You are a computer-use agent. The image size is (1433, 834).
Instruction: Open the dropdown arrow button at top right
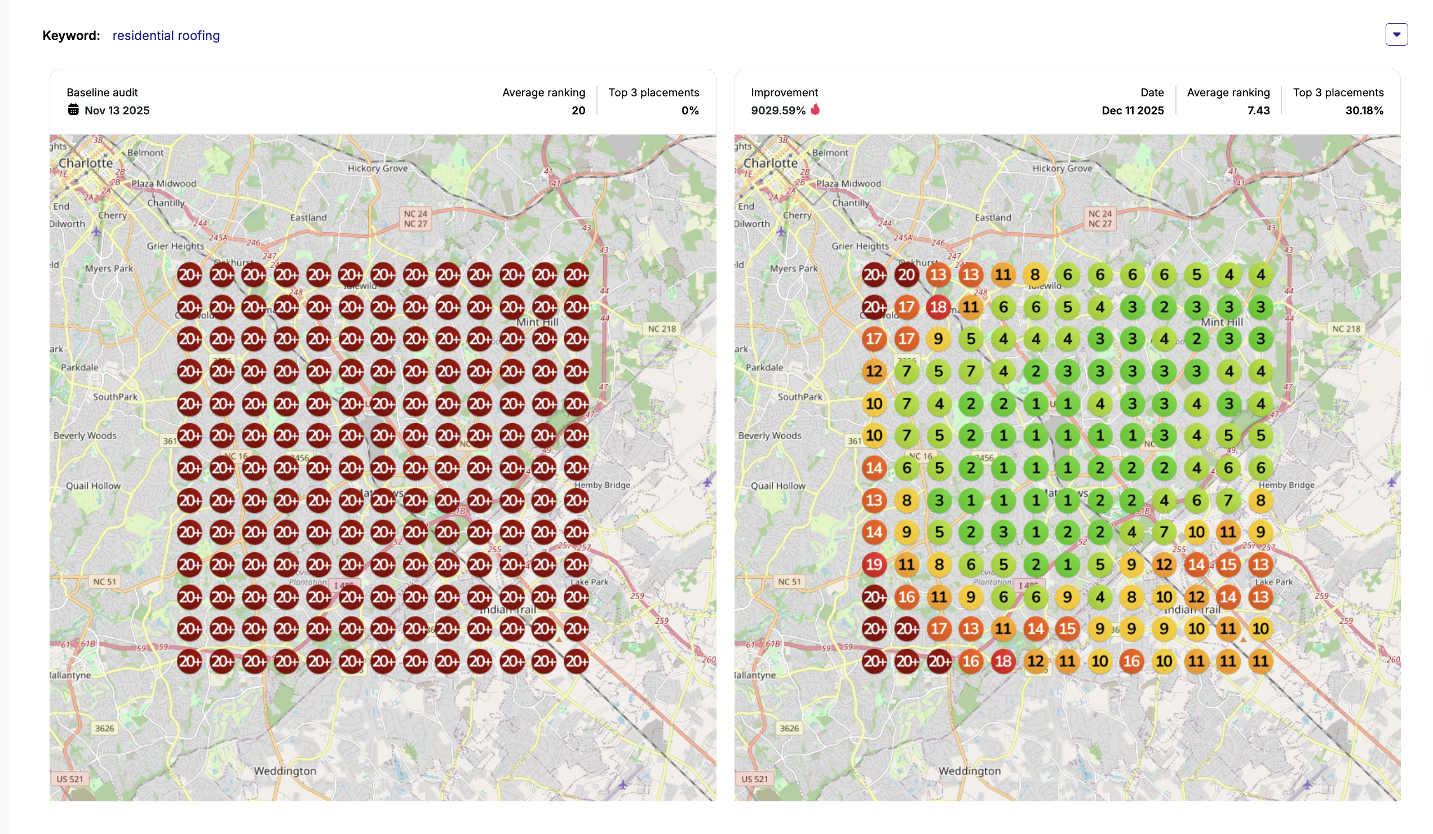point(1396,35)
